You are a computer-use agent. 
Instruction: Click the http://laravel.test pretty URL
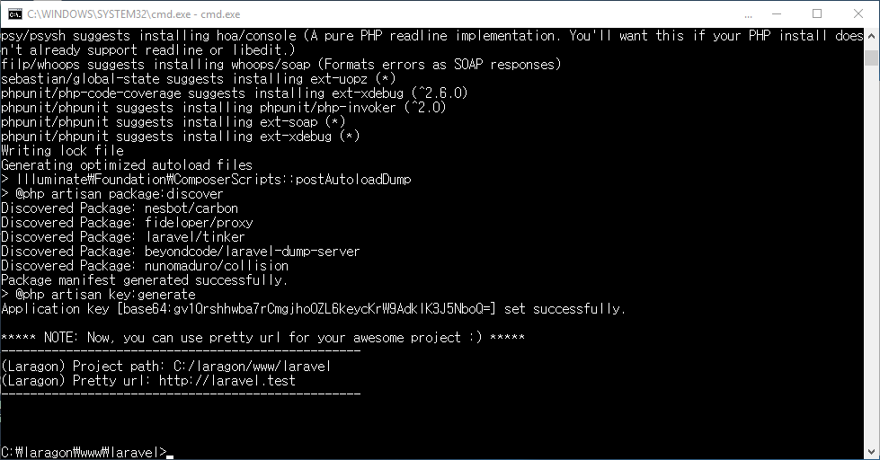[x=227, y=381]
